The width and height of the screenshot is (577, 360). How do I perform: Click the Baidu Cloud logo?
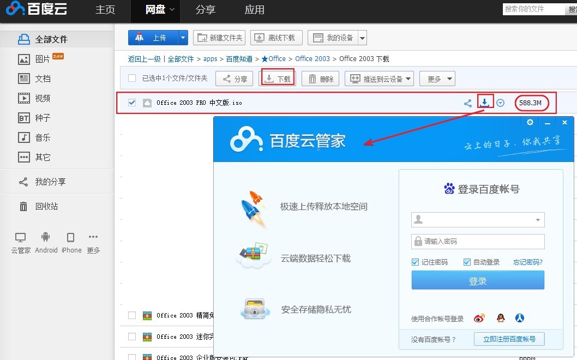36,8
